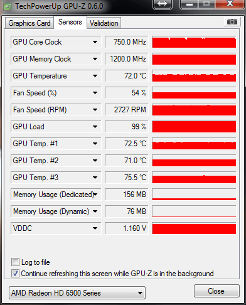
Task: Open the Validation tab
Action: click(104, 23)
